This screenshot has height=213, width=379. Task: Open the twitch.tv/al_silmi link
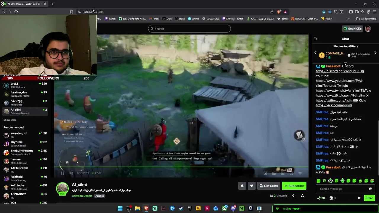pyautogui.click(x=338, y=91)
